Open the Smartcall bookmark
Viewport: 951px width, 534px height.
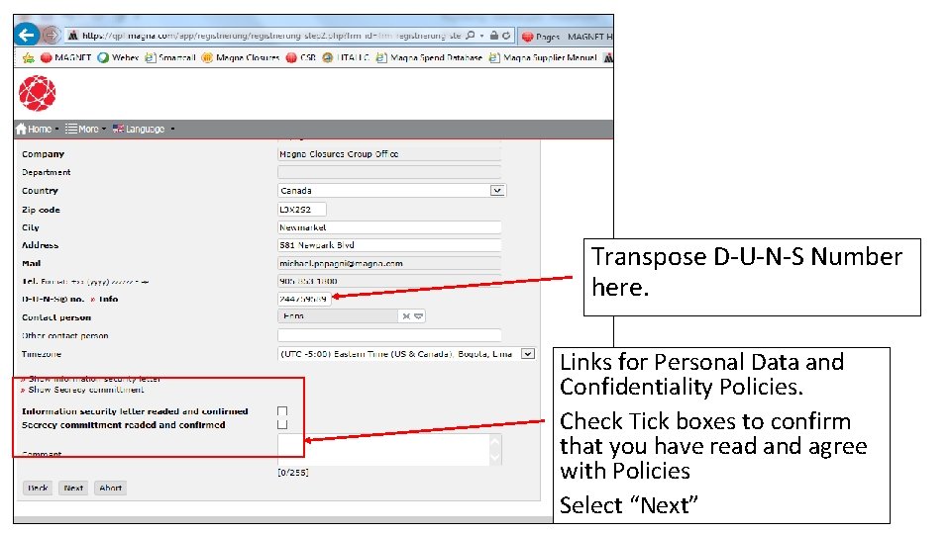[169, 58]
